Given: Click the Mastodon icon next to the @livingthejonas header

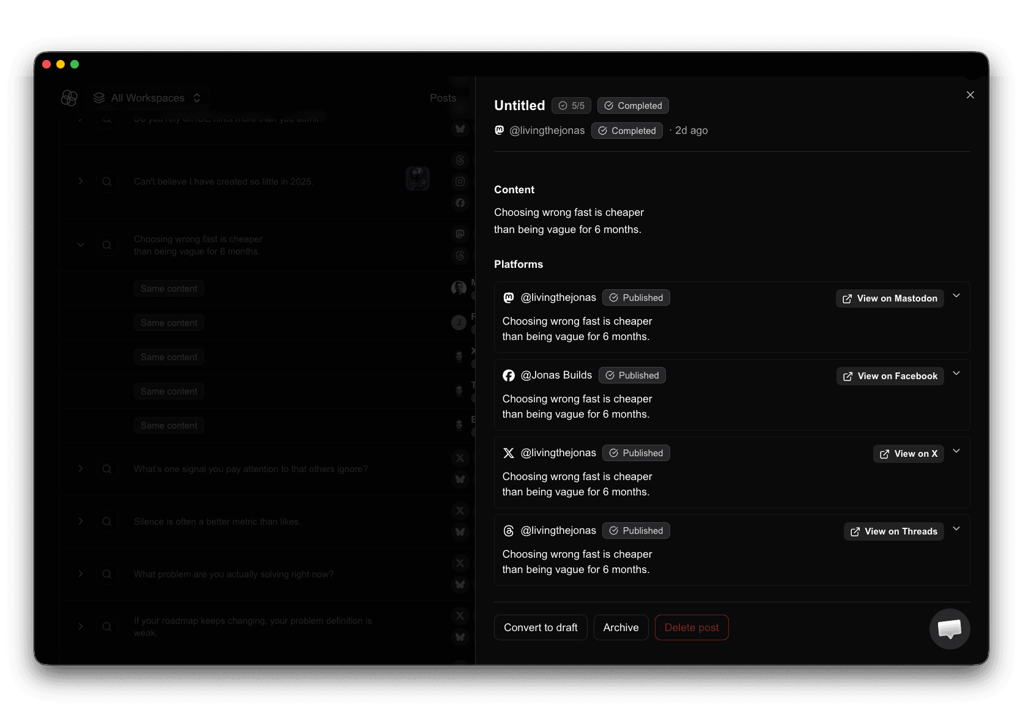Looking at the screenshot, I should point(500,130).
